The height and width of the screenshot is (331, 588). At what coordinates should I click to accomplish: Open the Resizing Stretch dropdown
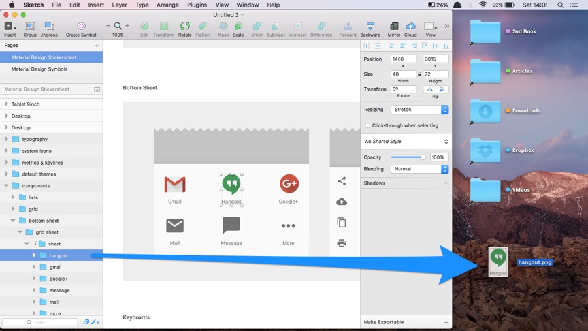pyautogui.click(x=419, y=110)
